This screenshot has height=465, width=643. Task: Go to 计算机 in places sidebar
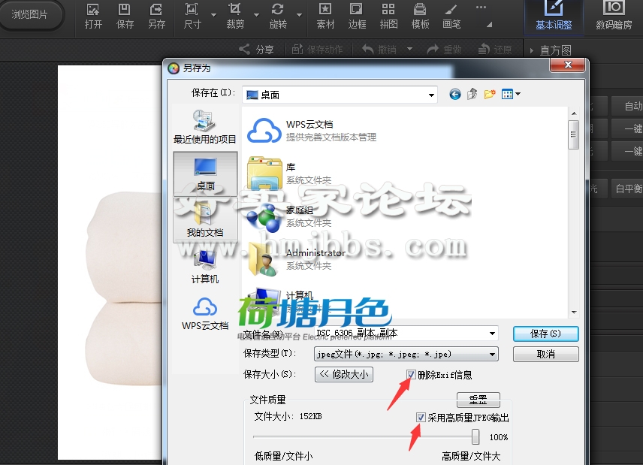point(205,267)
